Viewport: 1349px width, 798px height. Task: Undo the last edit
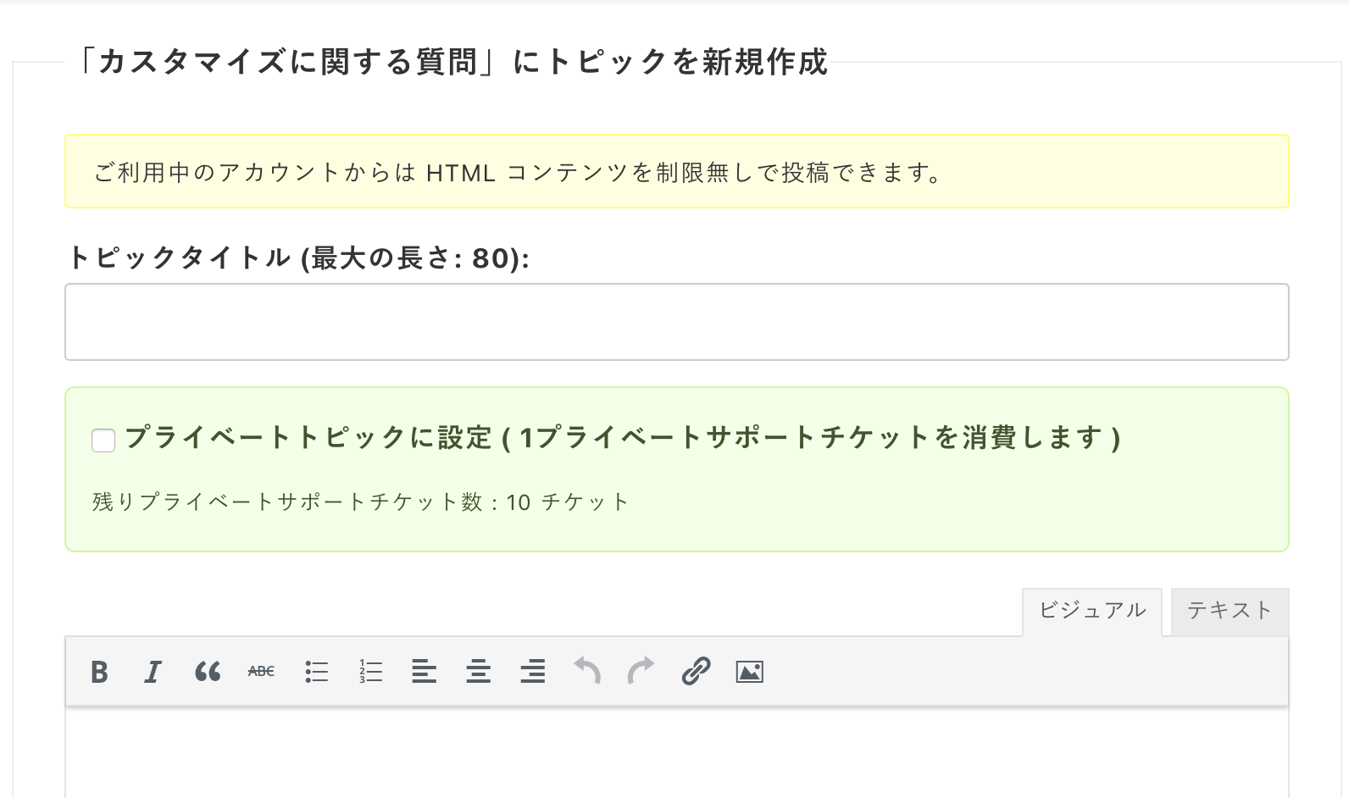587,672
